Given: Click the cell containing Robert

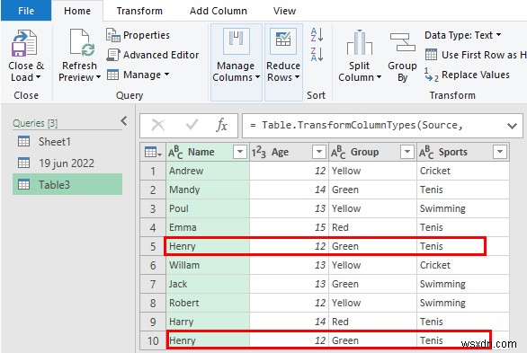Looking at the screenshot, I should click(x=208, y=303).
